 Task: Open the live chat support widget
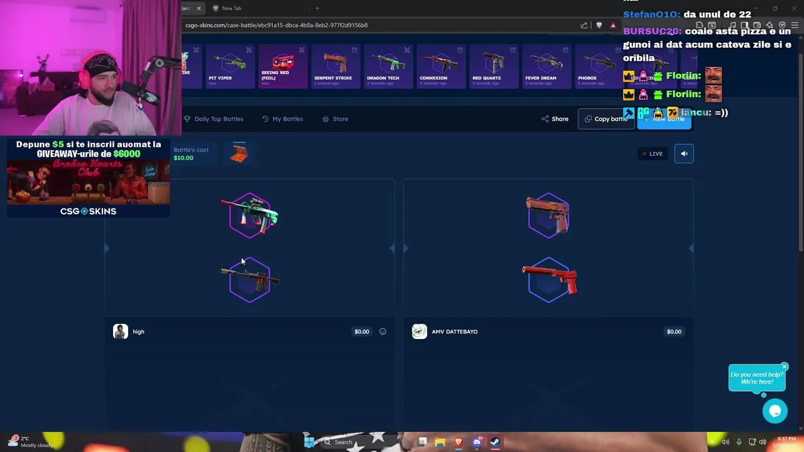pyautogui.click(x=775, y=411)
